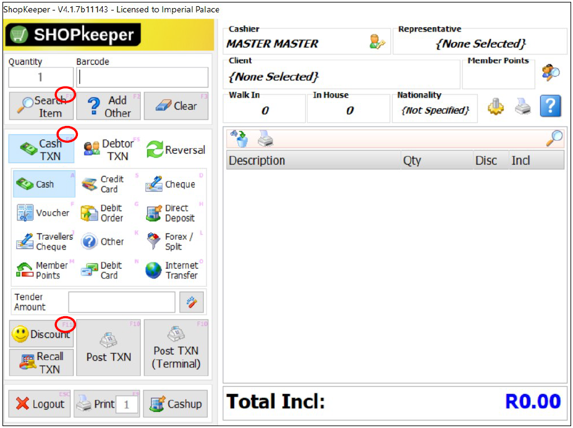Click the print copies count field

click(x=127, y=405)
